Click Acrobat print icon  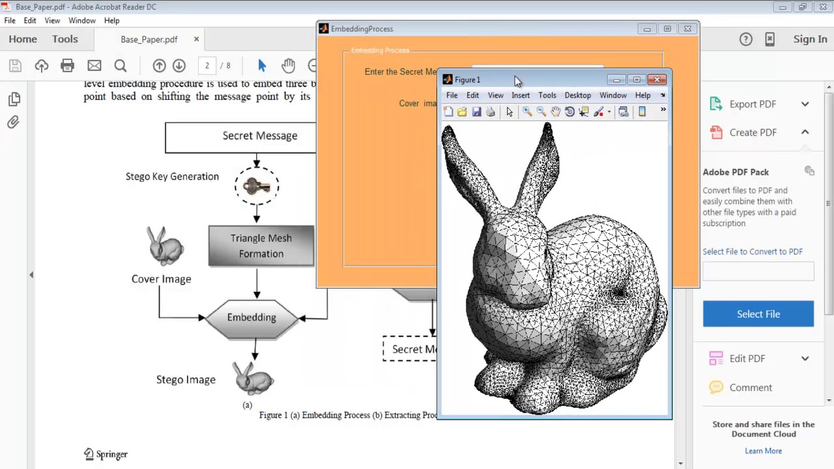coord(67,66)
